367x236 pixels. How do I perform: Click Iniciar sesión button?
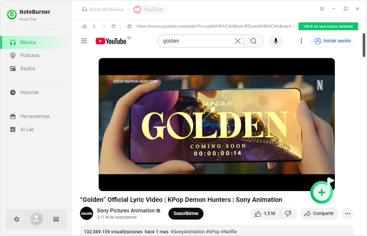tap(333, 41)
